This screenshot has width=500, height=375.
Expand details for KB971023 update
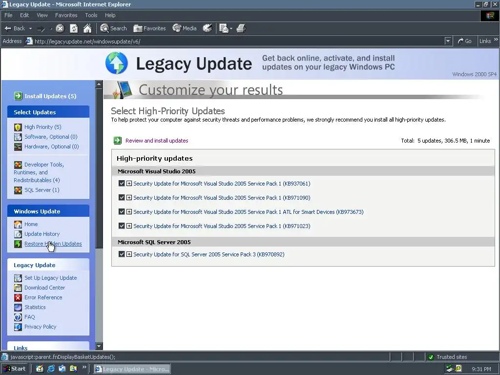click(129, 226)
